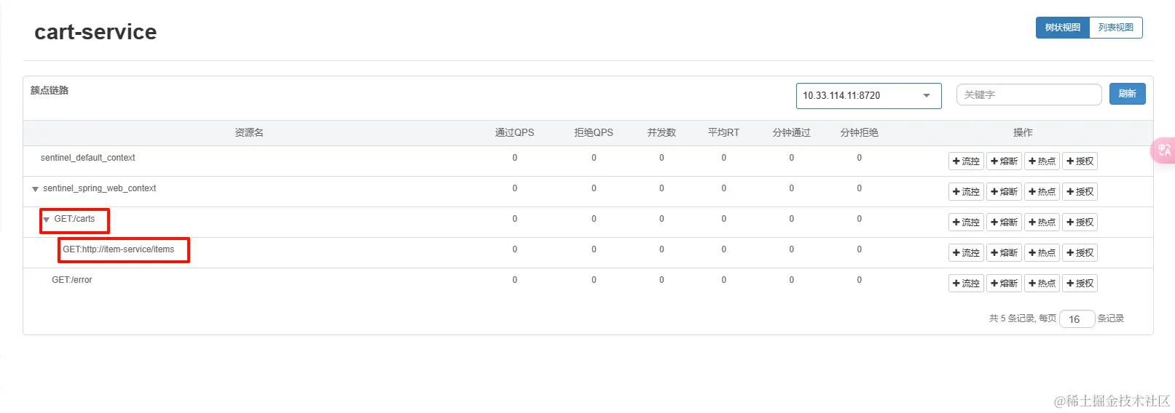Click the 分钟通过 column header
The height and width of the screenshot is (413, 1175).
pos(791,132)
